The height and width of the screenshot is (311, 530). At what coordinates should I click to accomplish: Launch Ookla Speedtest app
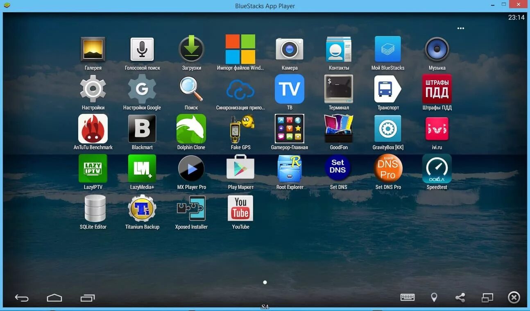click(437, 168)
